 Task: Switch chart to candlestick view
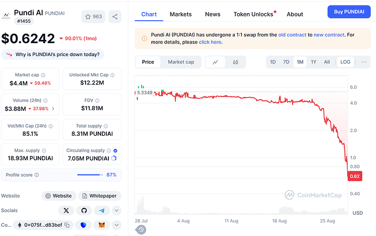point(235,62)
